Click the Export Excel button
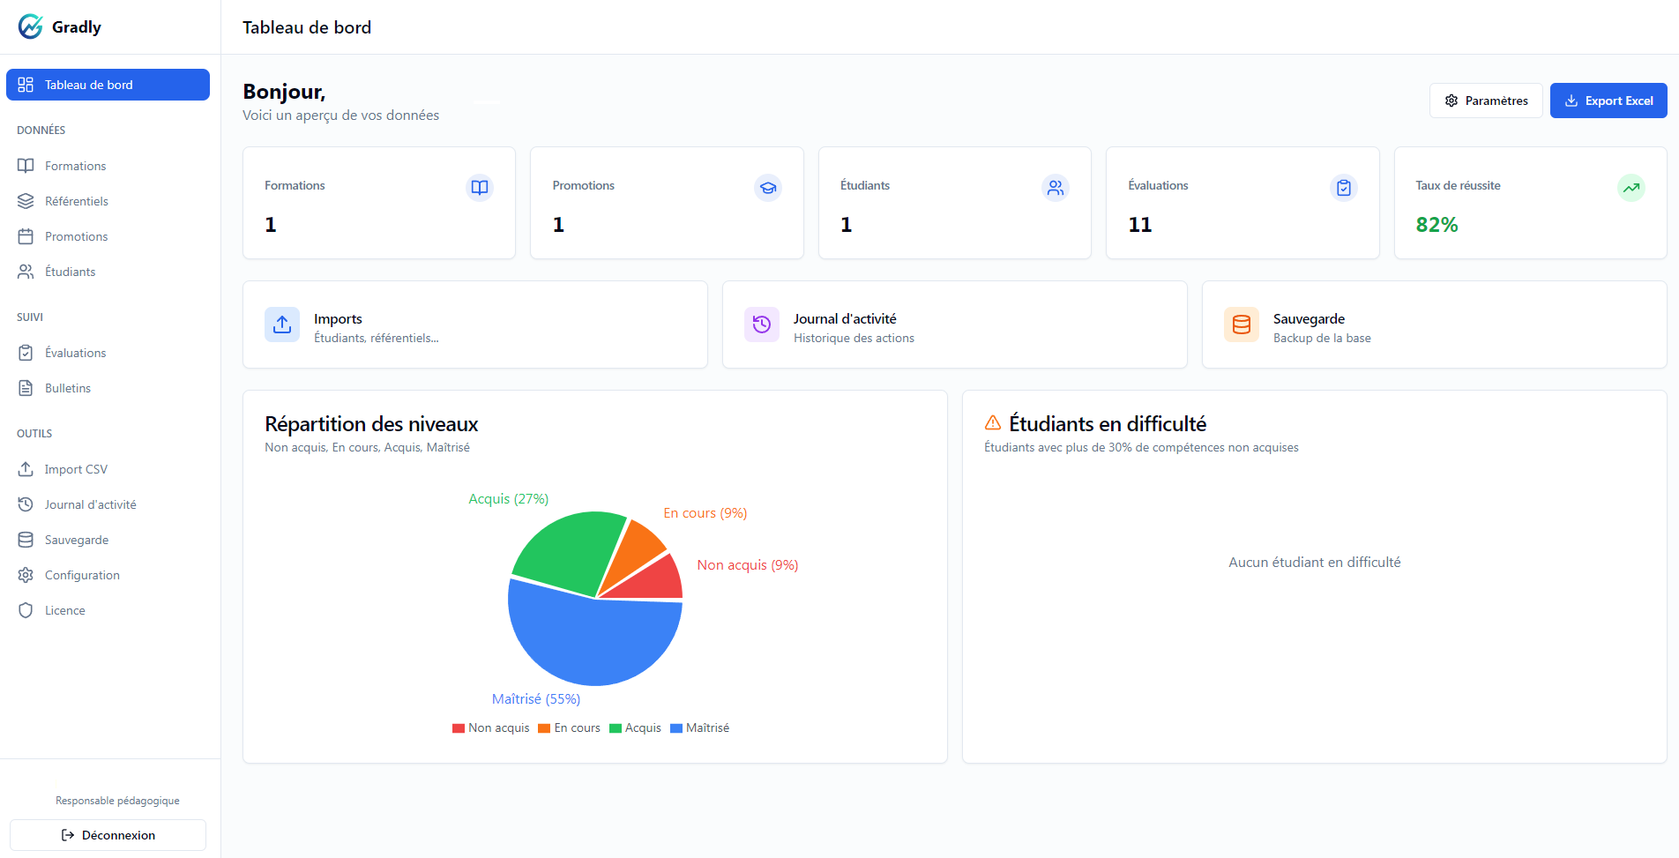 pos(1608,100)
